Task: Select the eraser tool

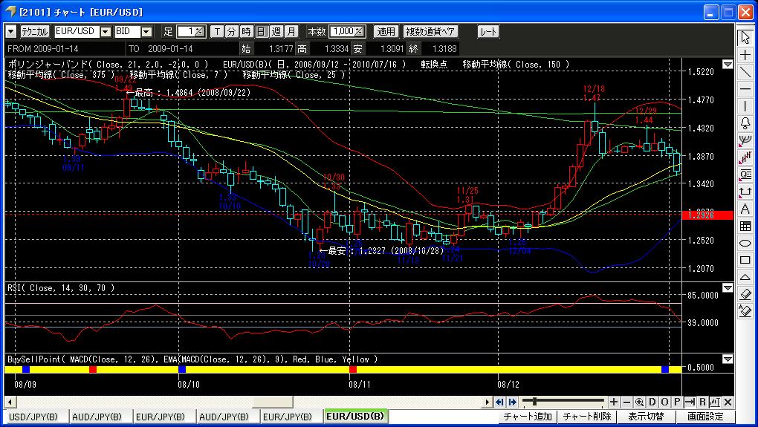Action: point(745,294)
